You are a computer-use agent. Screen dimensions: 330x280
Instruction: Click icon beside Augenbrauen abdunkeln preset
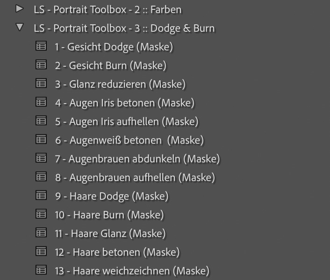(41, 158)
